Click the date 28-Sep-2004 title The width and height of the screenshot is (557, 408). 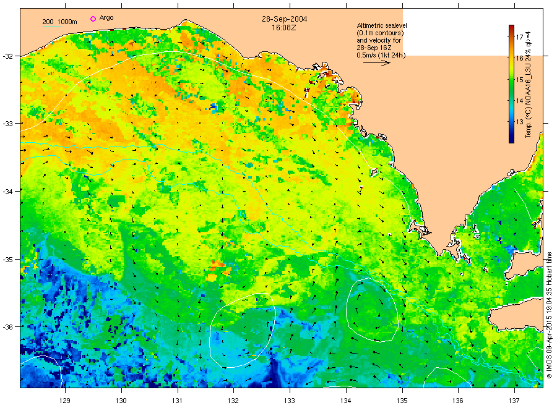coord(285,19)
